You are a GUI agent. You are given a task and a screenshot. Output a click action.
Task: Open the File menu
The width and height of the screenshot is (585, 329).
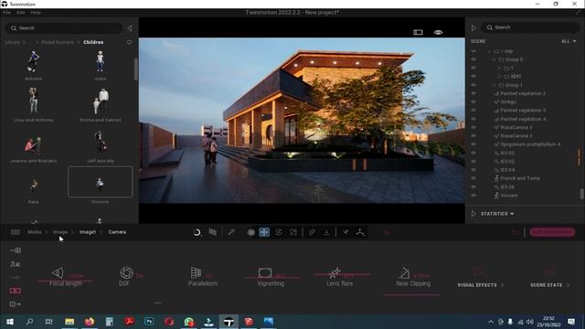(7, 12)
